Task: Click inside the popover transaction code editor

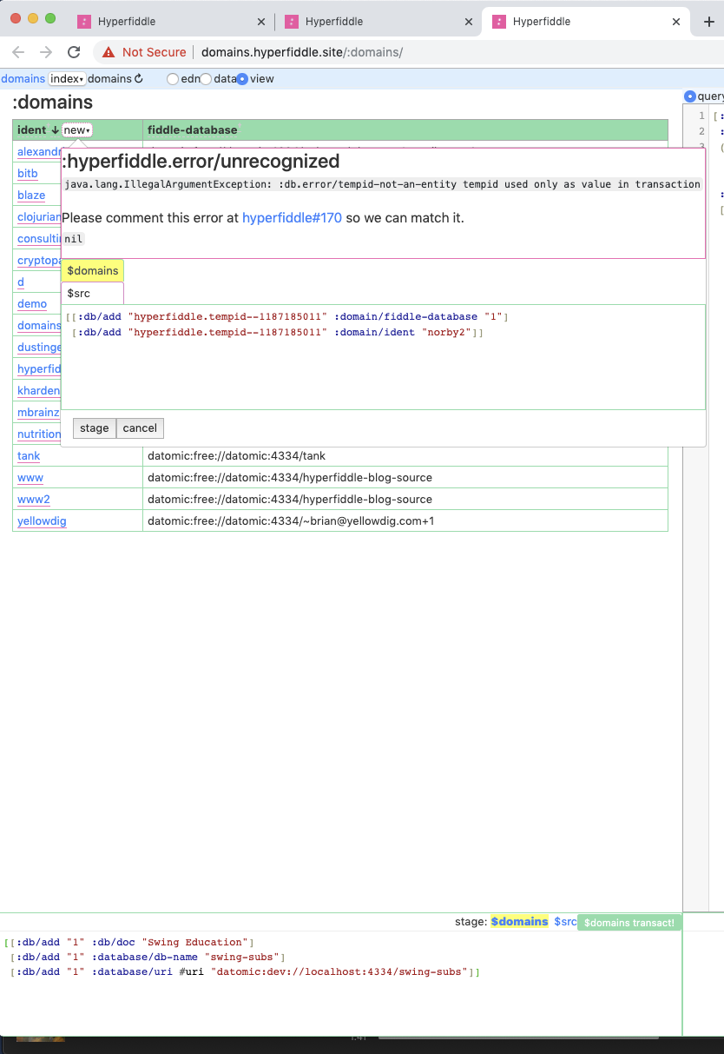Action: (x=383, y=357)
